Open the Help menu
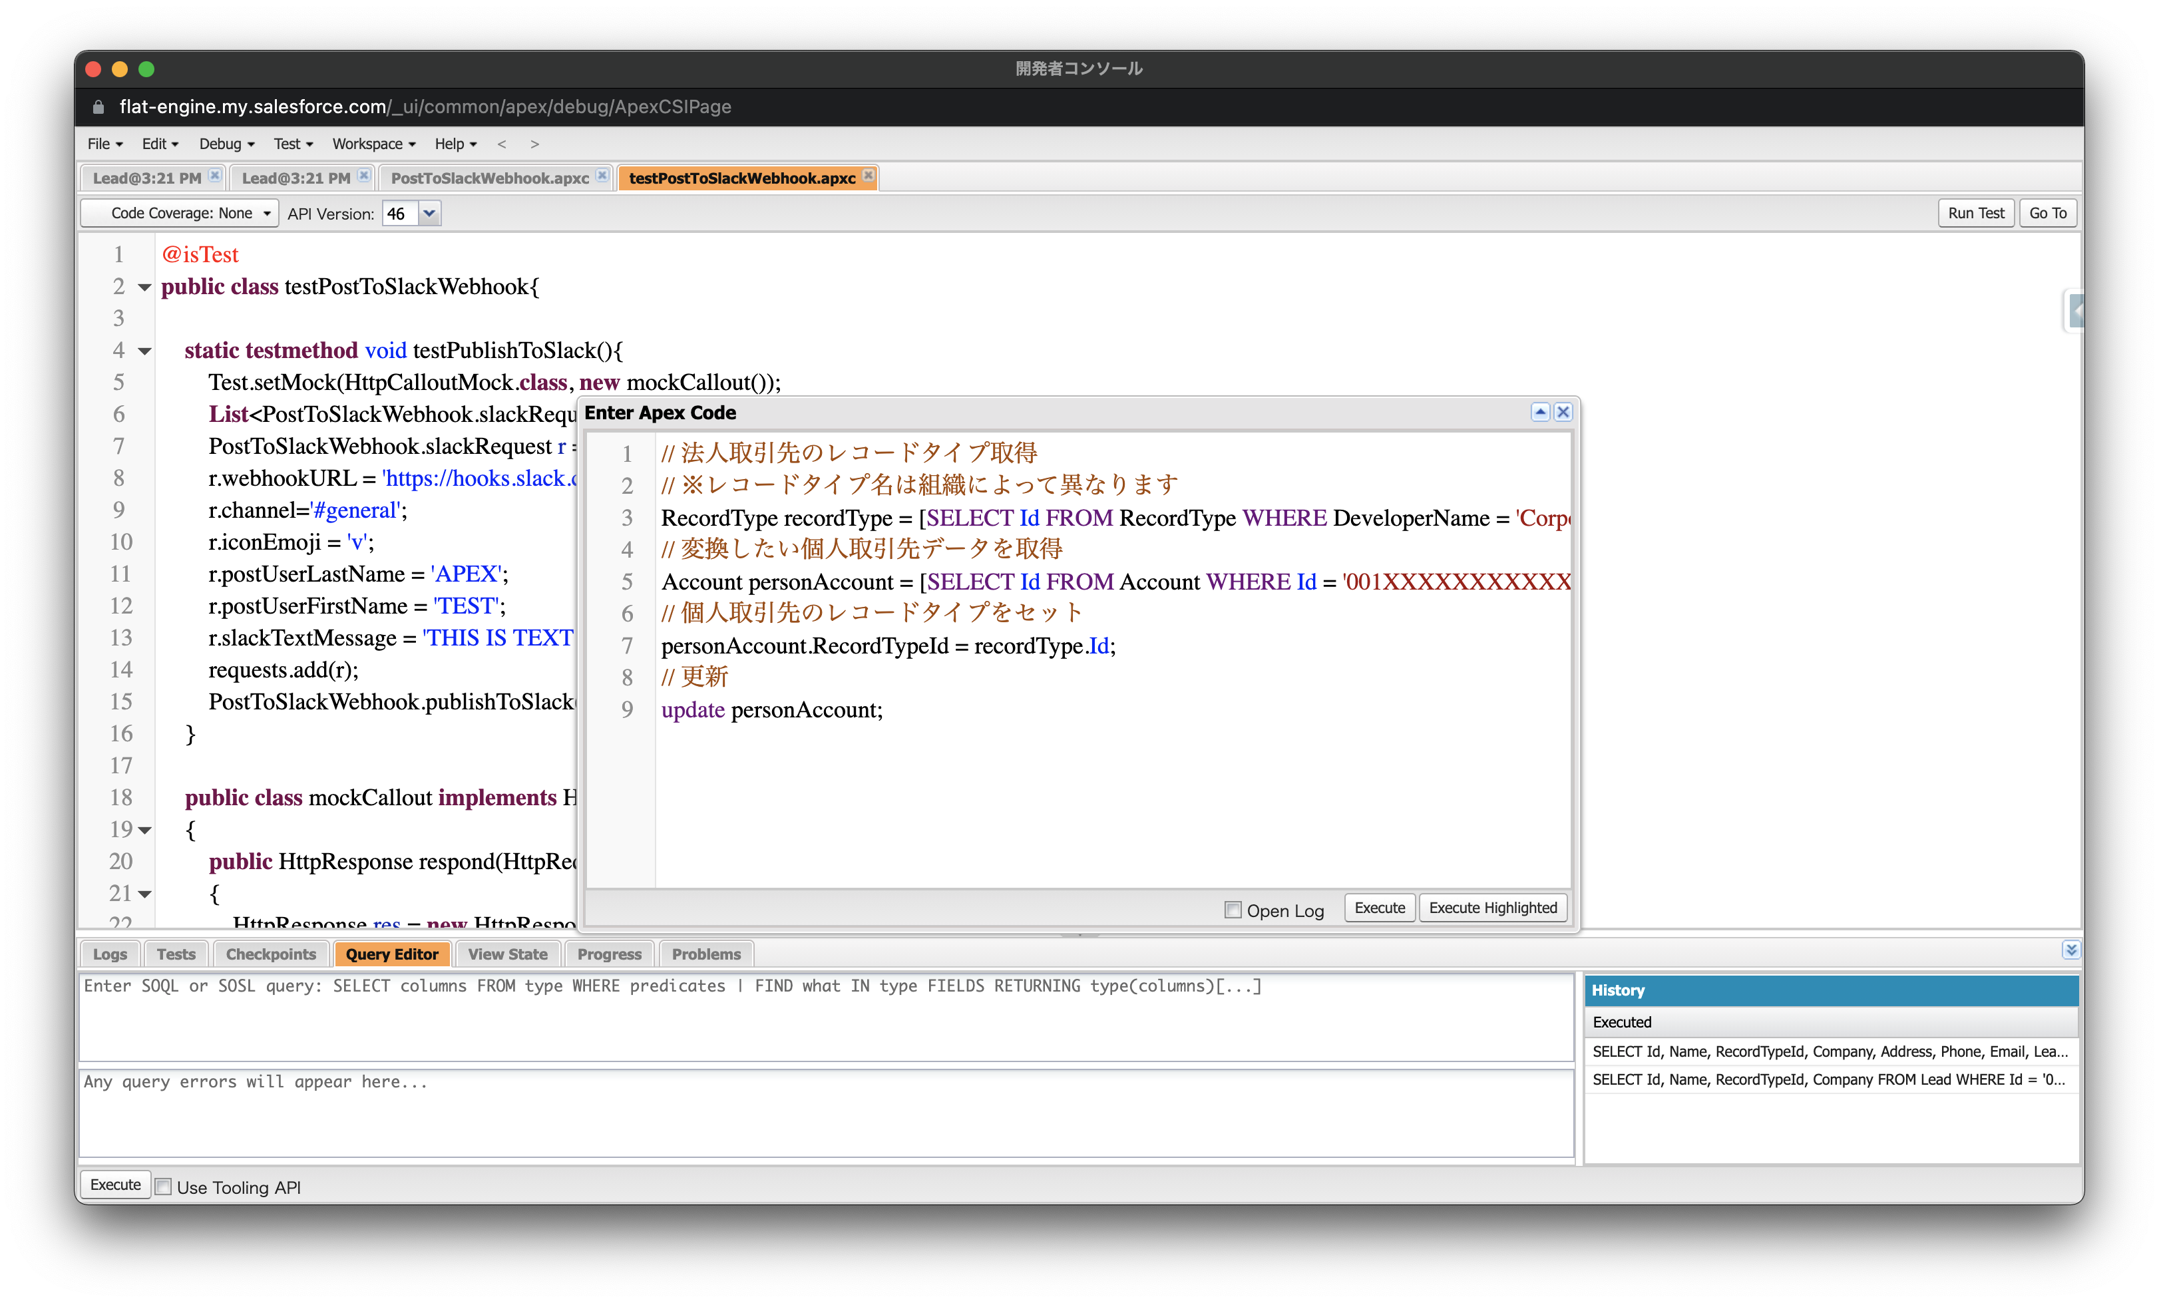2159x1303 pixels. point(456,144)
